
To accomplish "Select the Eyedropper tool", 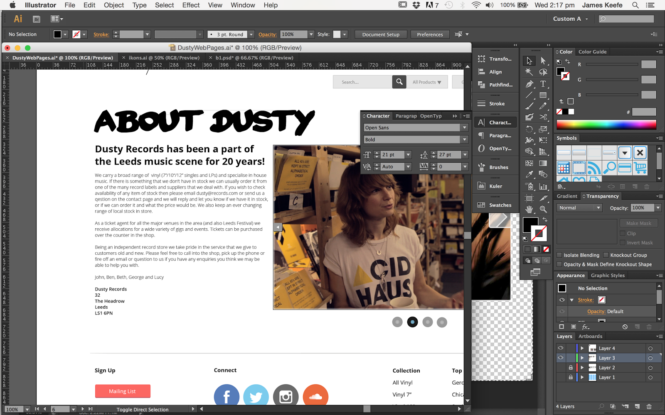I will [529, 174].
